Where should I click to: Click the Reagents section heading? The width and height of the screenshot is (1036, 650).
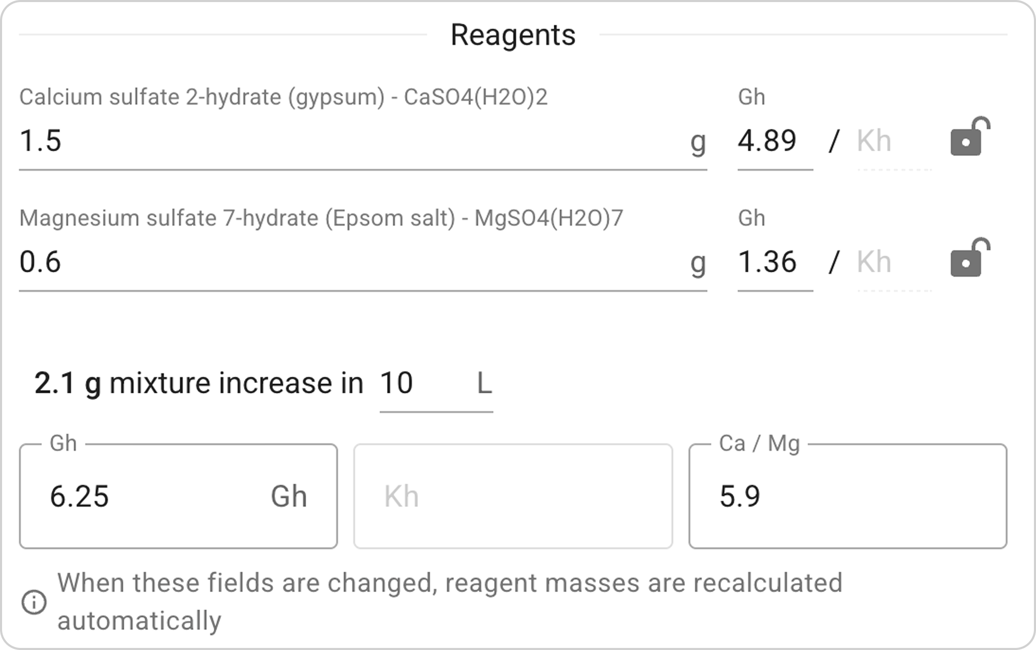click(513, 35)
